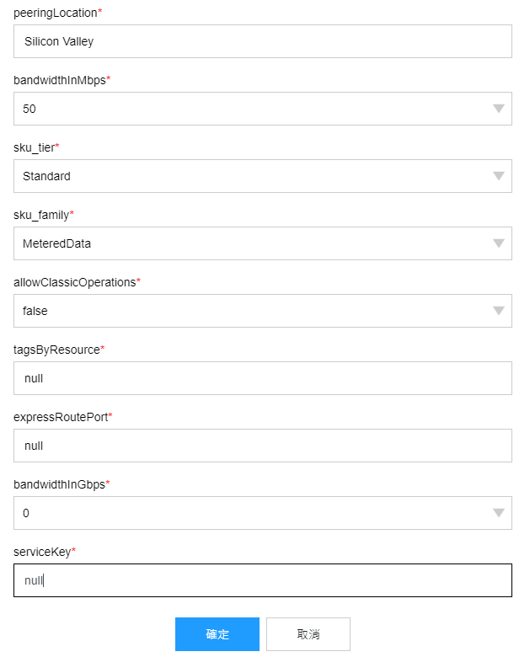The height and width of the screenshot is (657, 530).
Task: Expand the sku_family MeteredData dropdown
Action: tap(263, 243)
